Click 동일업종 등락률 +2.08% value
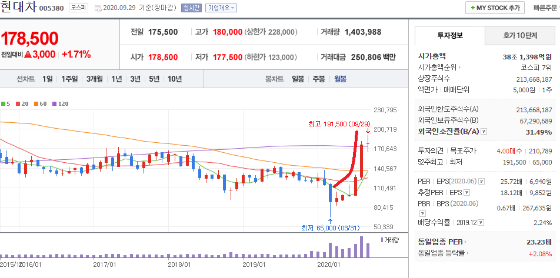560x278 pixels. tap(541, 254)
